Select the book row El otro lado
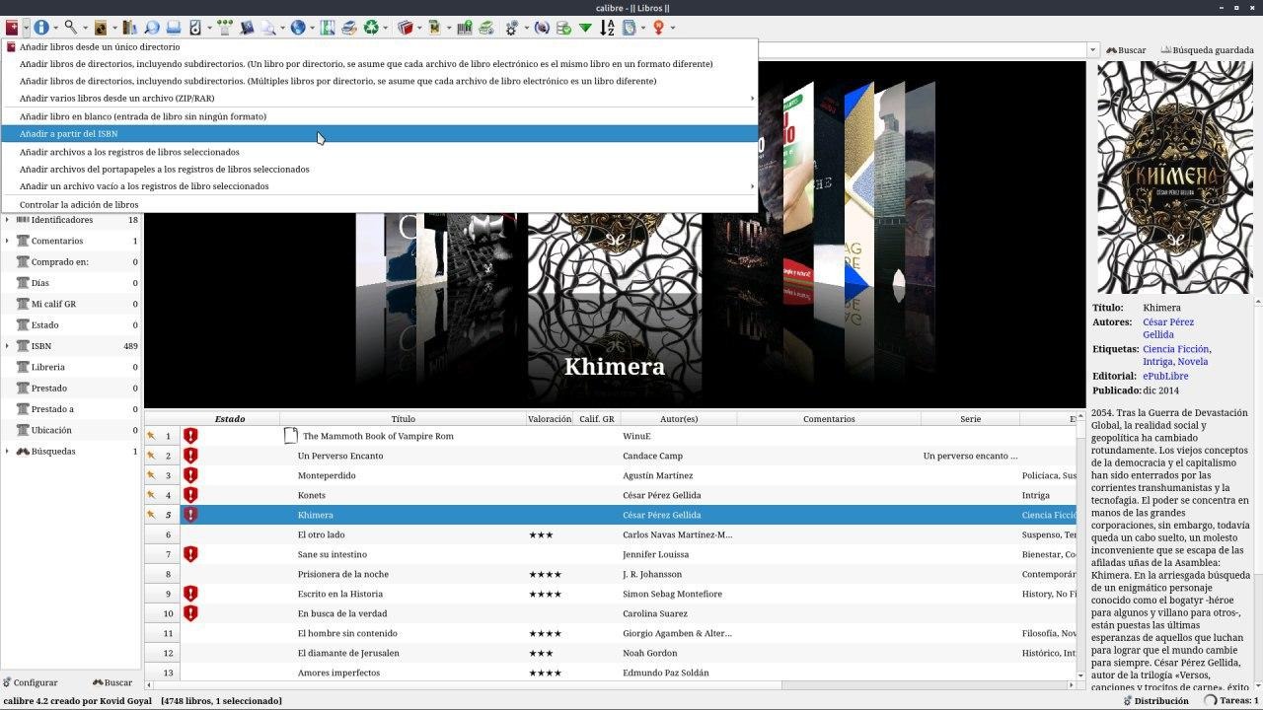This screenshot has width=1263, height=710. (610, 534)
